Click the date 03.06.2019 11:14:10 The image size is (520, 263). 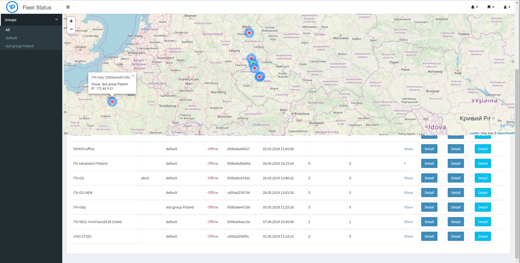(x=278, y=236)
